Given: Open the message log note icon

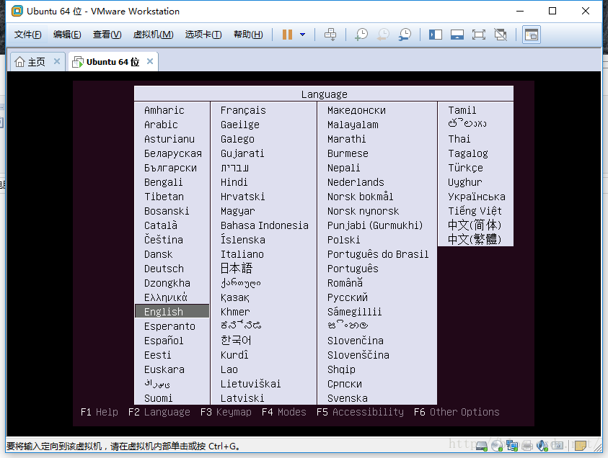Looking at the screenshot, I should tap(581, 446).
